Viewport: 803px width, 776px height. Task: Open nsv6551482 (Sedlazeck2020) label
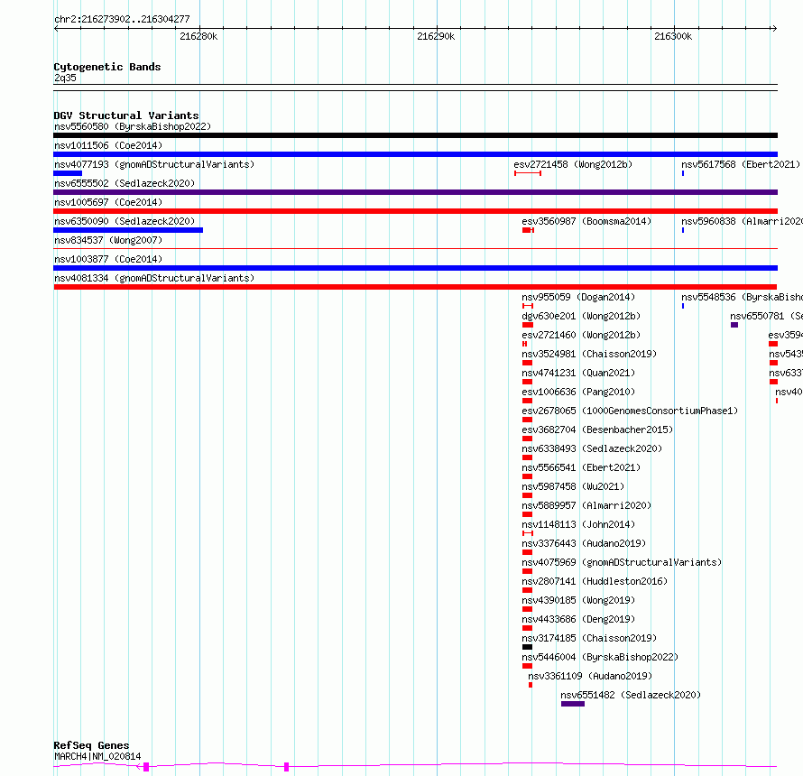[x=631, y=695]
